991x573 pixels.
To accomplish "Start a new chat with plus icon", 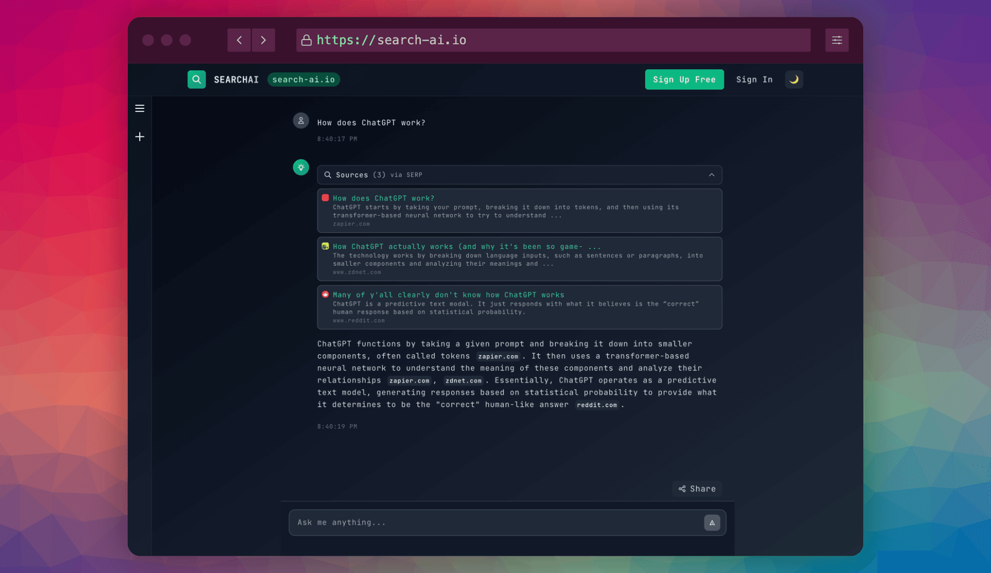I will point(140,136).
